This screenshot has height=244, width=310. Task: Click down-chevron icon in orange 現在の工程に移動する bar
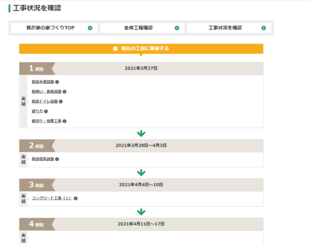point(115,49)
